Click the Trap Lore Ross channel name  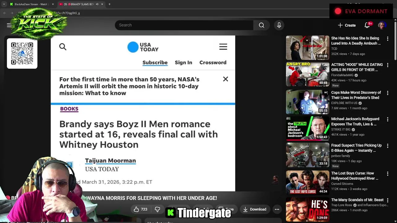point(341,205)
